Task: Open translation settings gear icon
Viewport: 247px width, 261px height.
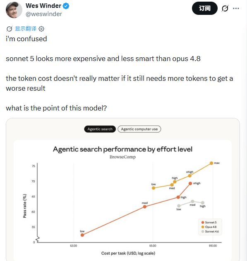Action: (41, 29)
